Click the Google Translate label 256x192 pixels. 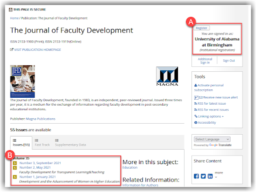(220, 145)
